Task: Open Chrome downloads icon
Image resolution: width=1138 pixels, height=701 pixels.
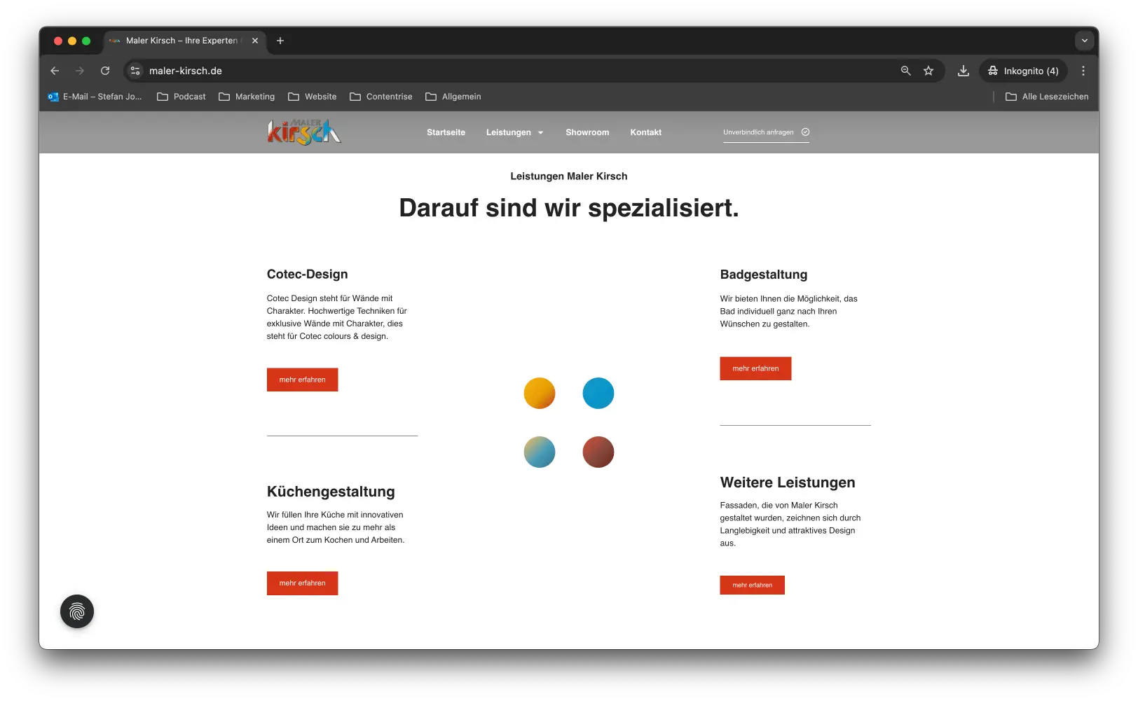Action: point(964,71)
